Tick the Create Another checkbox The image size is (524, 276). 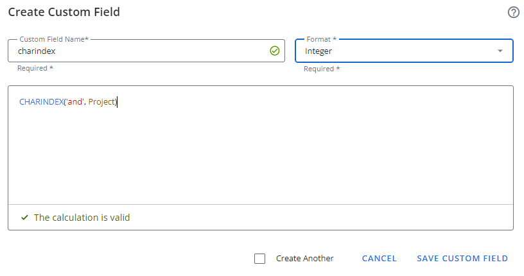[259, 259]
